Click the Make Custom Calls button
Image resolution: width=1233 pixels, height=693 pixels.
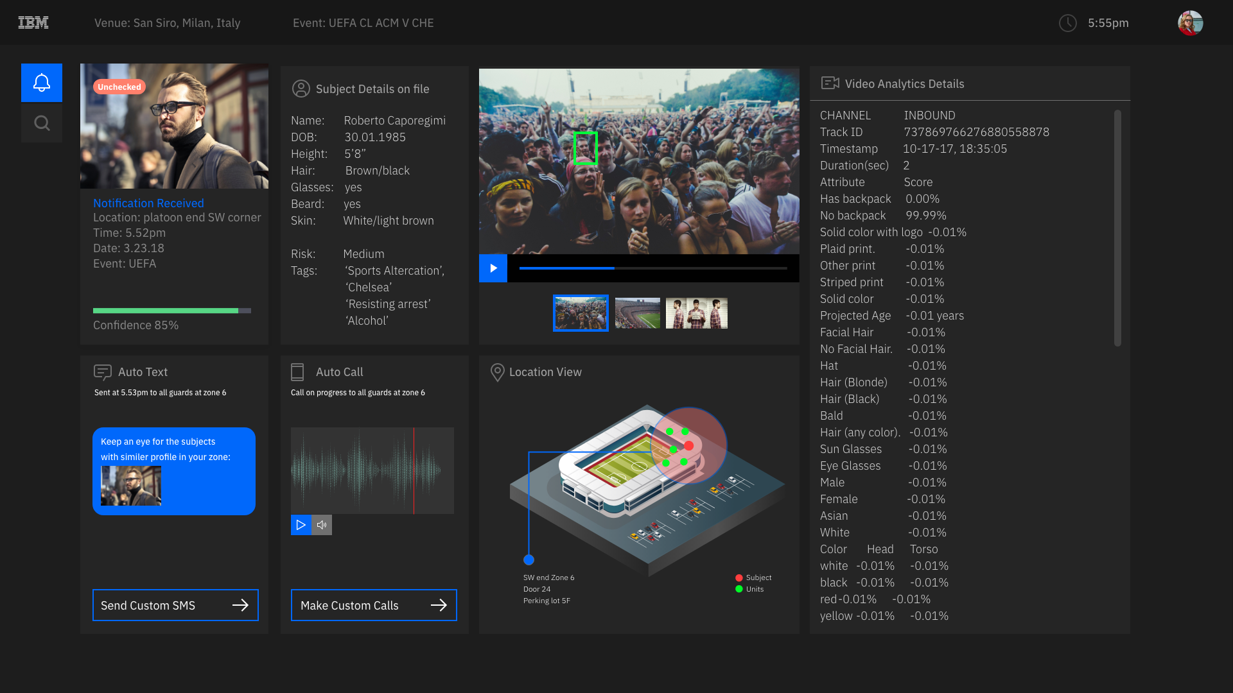374,605
